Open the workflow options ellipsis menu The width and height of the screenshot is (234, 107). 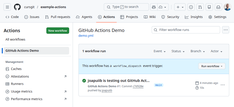coord(225,30)
